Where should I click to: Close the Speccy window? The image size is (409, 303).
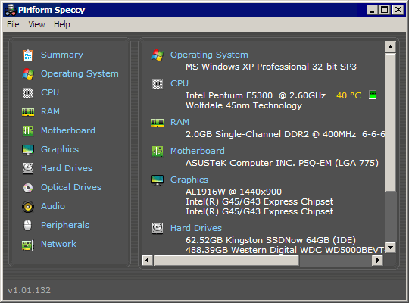tap(398, 10)
